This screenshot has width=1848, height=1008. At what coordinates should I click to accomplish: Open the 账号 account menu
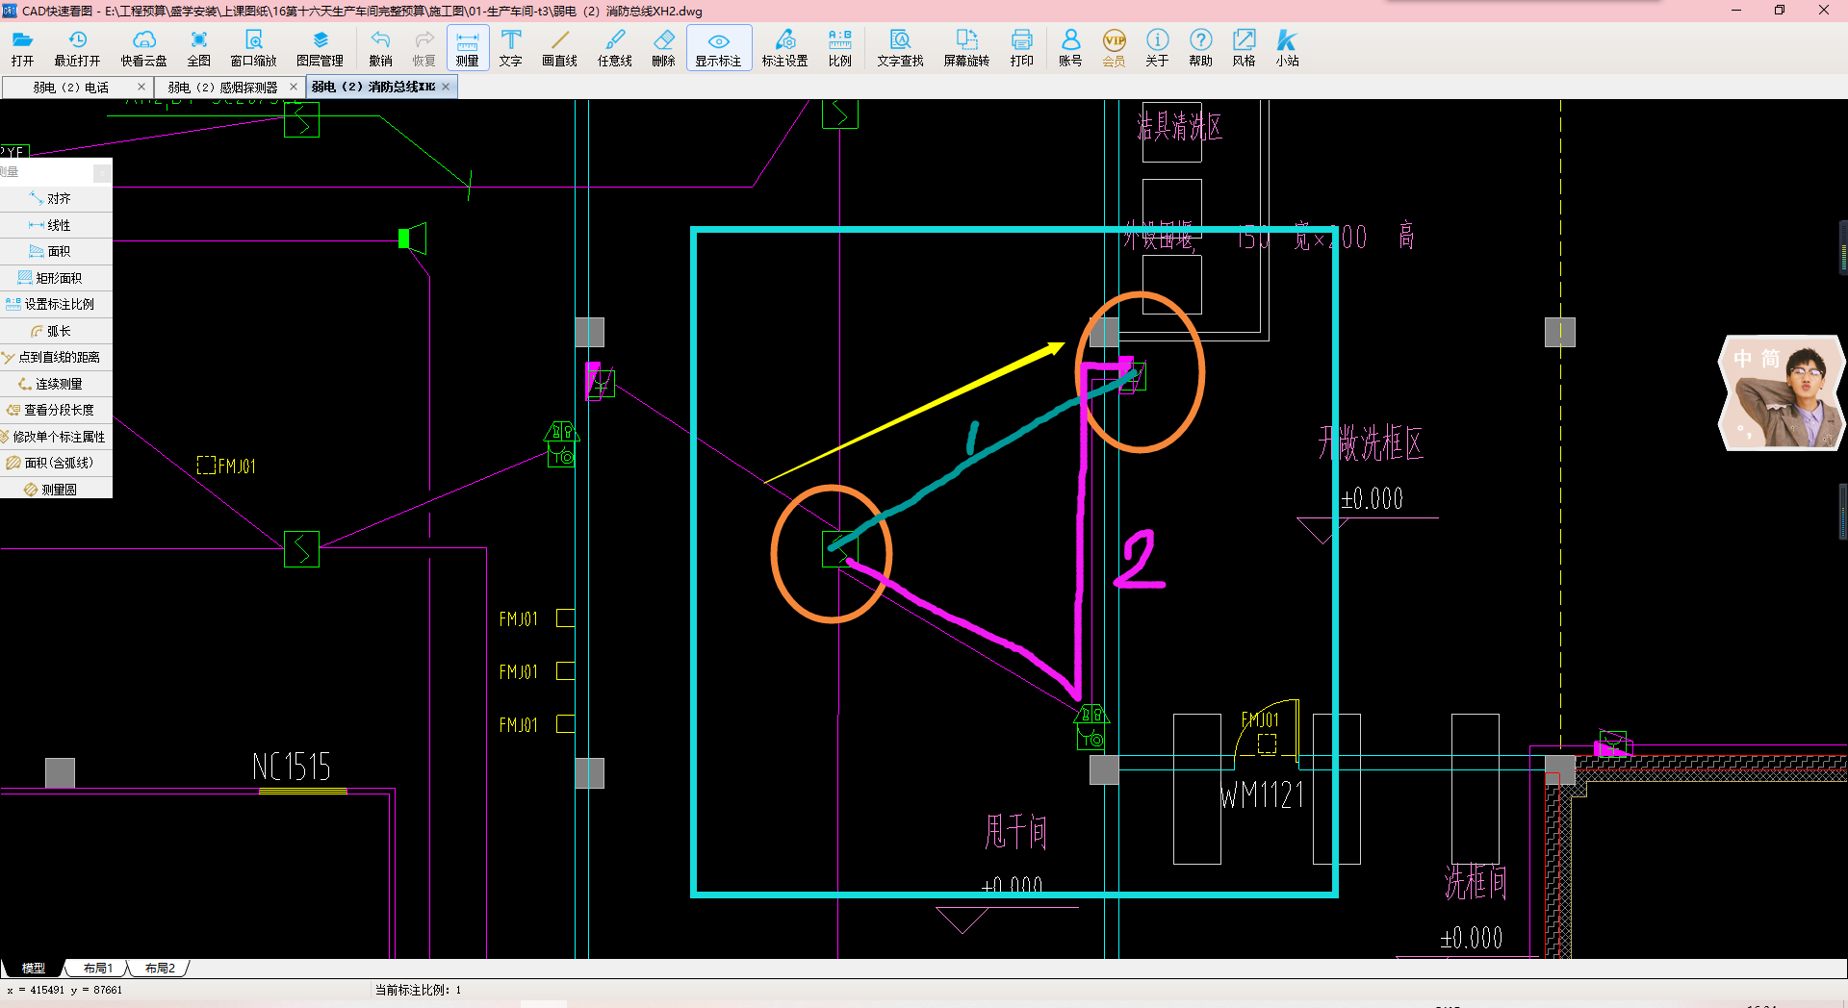pos(1070,48)
